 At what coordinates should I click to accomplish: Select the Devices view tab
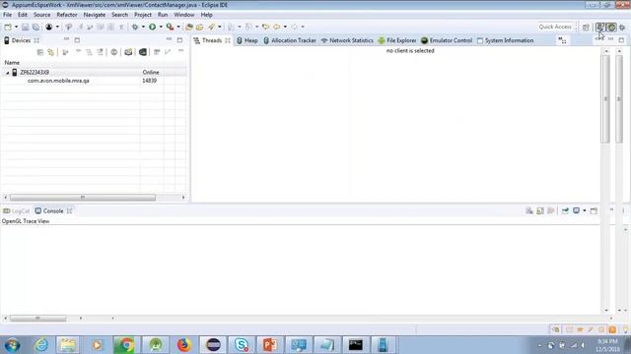tap(22, 40)
